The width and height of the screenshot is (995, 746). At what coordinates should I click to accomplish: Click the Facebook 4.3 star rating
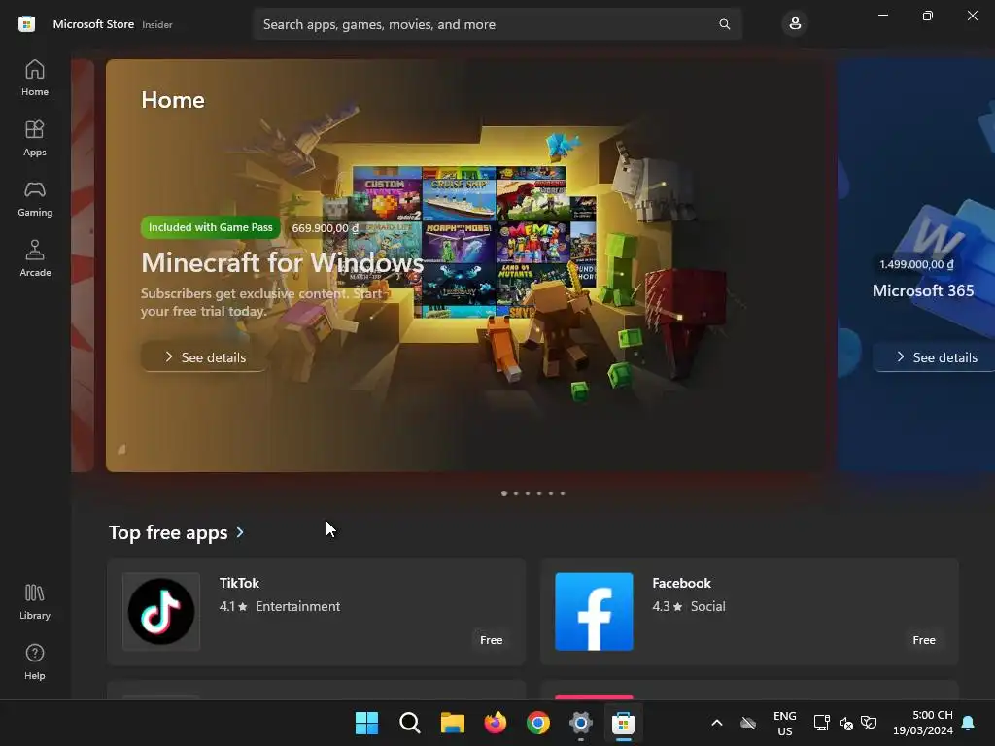(667, 606)
